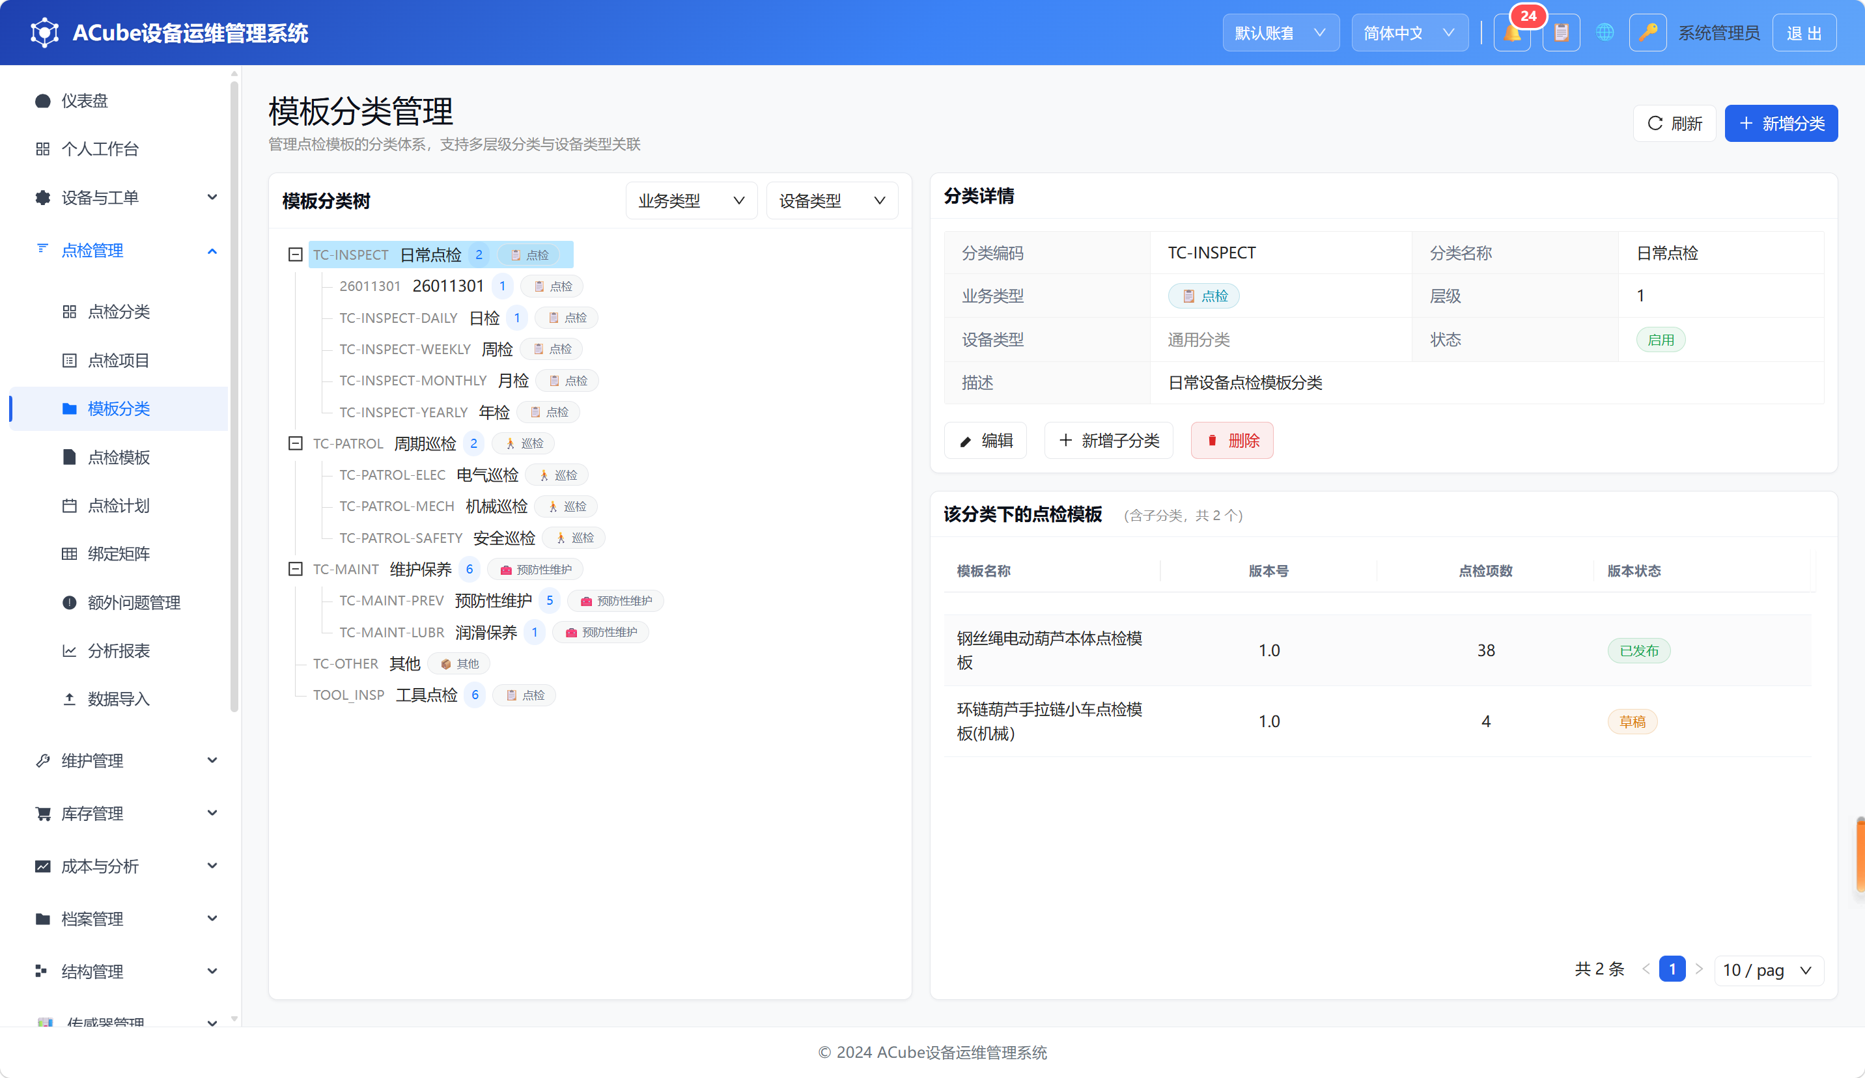Click 预防性维护 tag on TC-MAINT row
The image size is (1865, 1078).
(x=535, y=570)
